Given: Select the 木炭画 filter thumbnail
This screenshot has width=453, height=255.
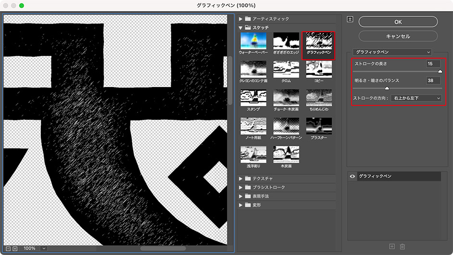Looking at the screenshot, I should [x=287, y=155].
